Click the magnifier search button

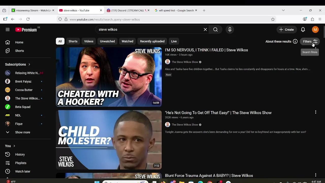[215, 29]
